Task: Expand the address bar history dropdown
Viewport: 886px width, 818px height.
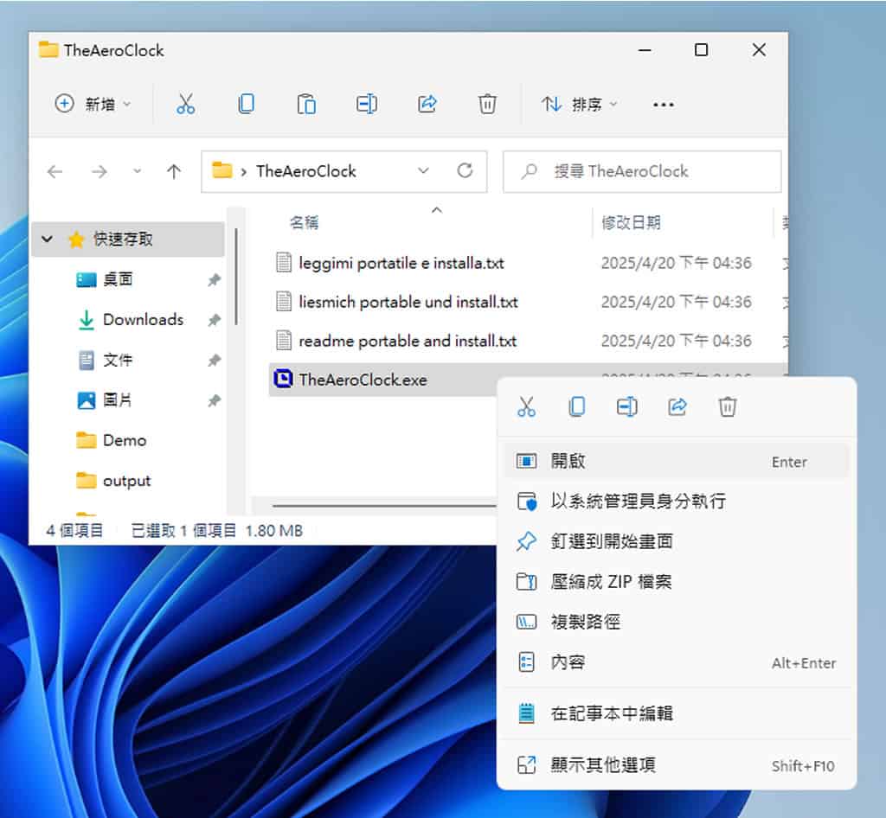Action: (423, 171)
